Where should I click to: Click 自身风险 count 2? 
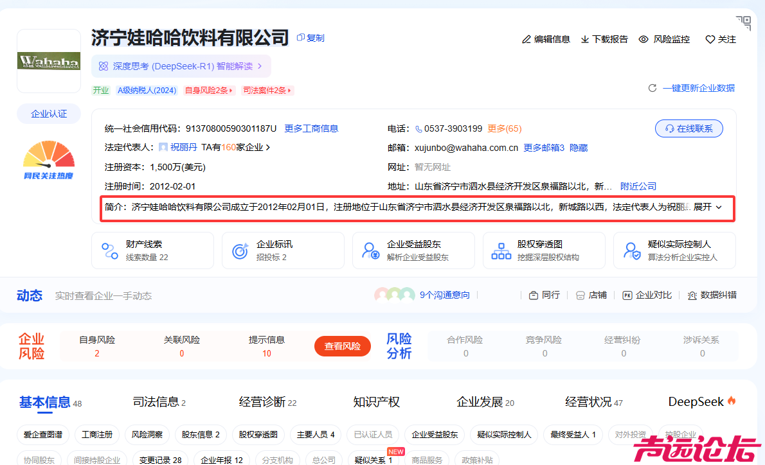[97, 353]
